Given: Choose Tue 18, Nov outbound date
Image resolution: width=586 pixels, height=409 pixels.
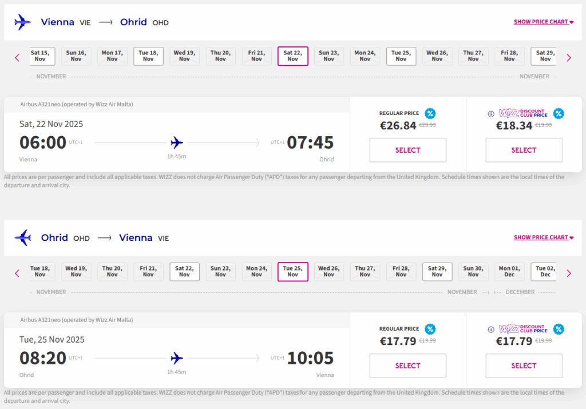Looking at the screenshot, I should click(148, 56).
